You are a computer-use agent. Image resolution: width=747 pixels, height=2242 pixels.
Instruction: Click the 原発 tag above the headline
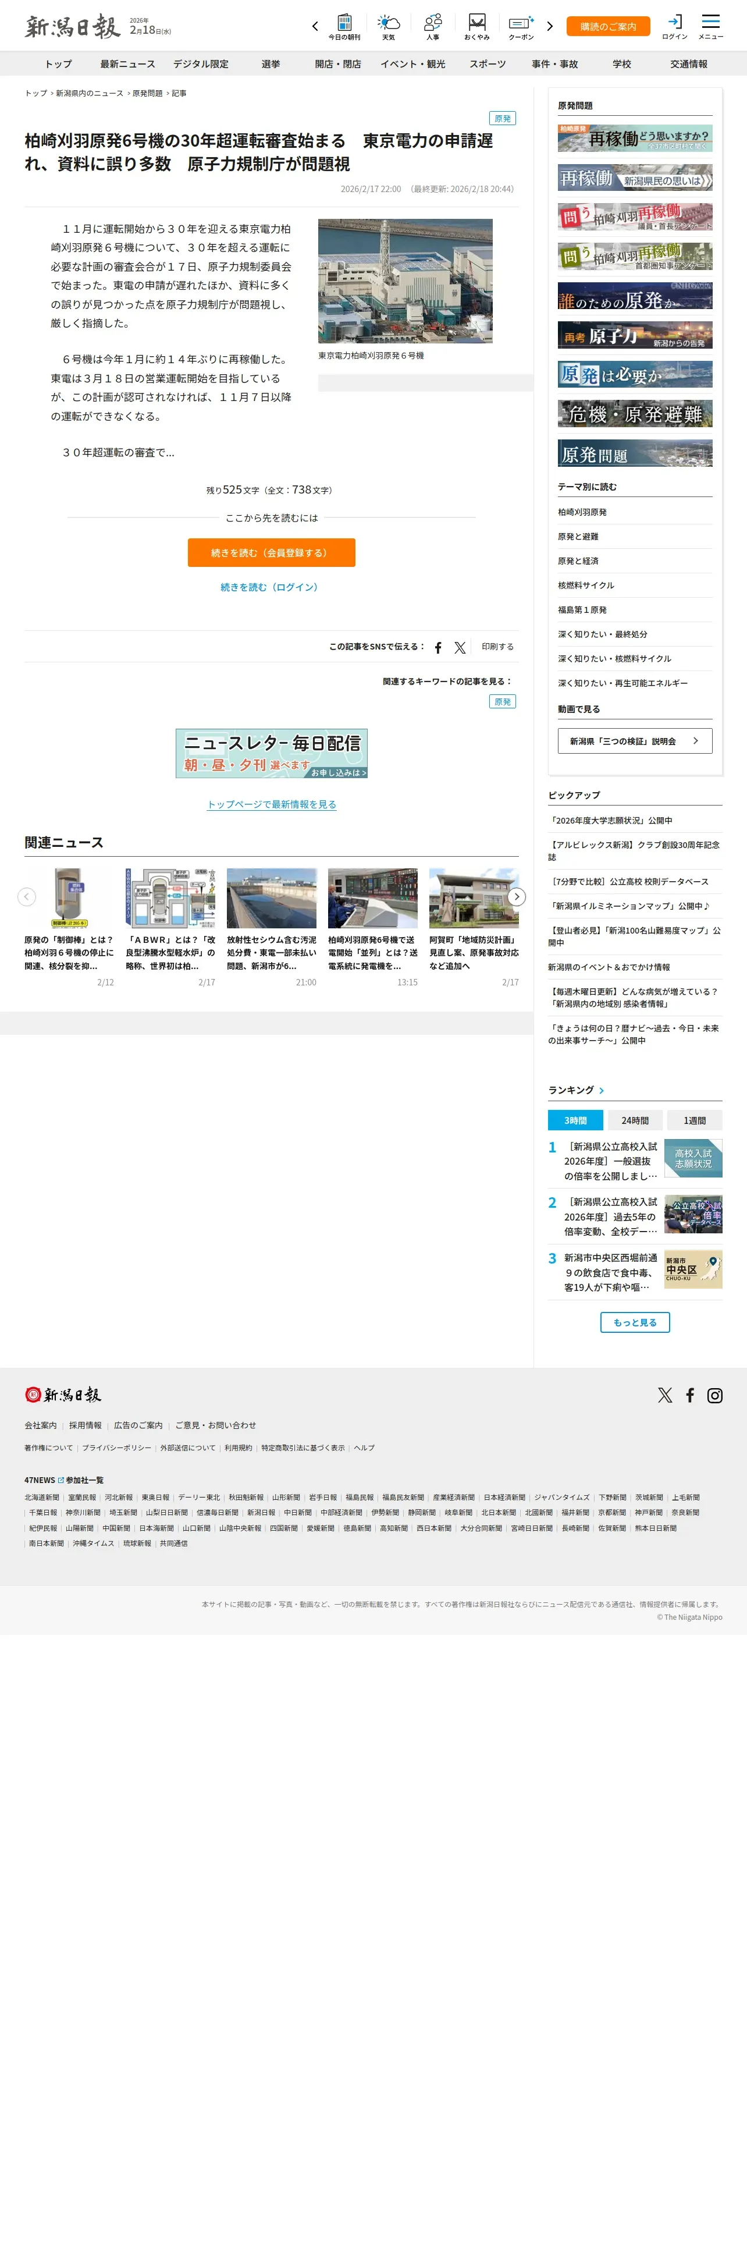coord(503,118)
